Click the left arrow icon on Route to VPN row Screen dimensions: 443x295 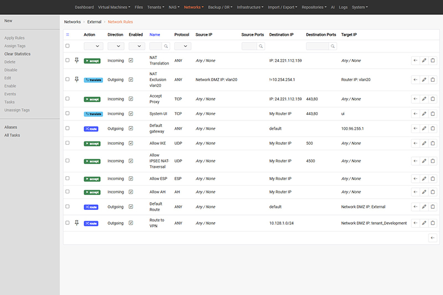415,223
